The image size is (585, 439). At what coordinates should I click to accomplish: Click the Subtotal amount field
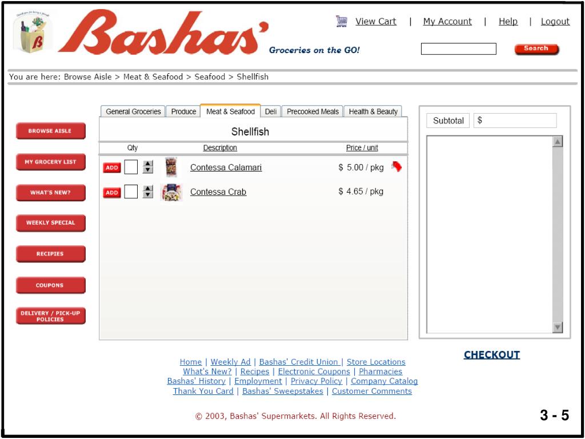[x=515, y=121]
